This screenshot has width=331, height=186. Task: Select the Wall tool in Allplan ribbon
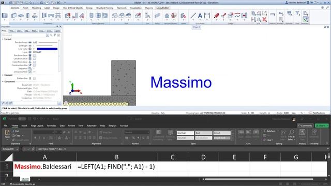pyautogui.click(x=14, y=16)
